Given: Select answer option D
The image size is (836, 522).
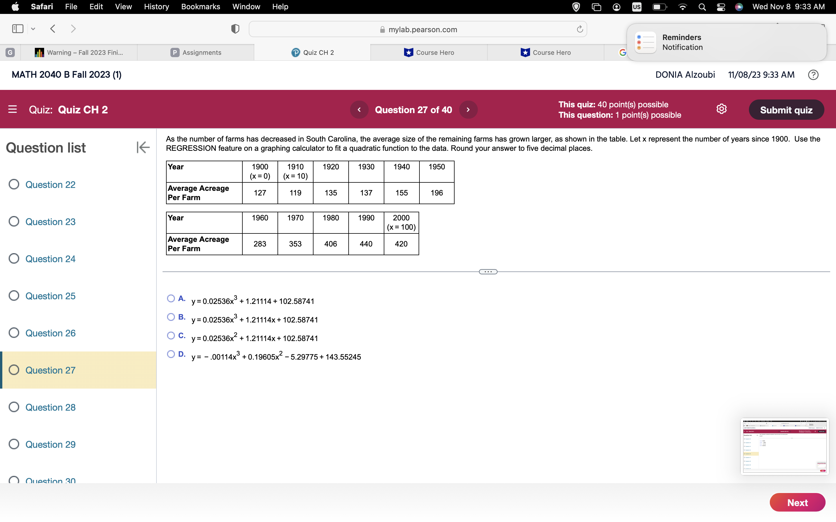Looking at the screenshot, I should [171, 354].
